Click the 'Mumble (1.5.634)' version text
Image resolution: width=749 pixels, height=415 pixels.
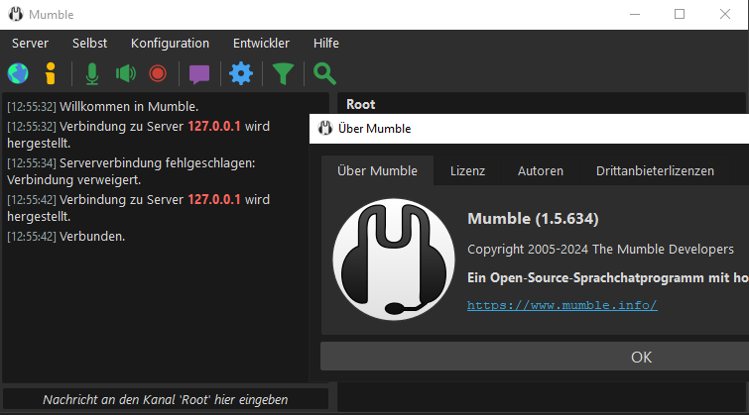533,219
